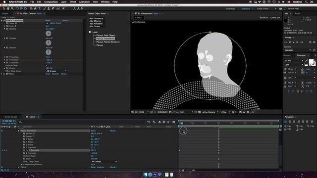The height and width of the screenshot is (178, 317).
Task: Select the Zoom magnifier tool
Action: click(12, 8)
